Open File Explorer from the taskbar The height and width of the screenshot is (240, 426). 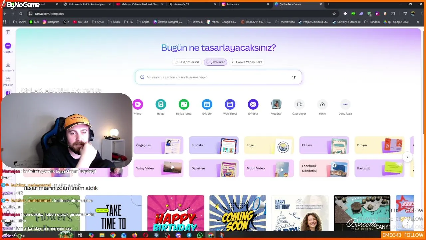(102, 235)
